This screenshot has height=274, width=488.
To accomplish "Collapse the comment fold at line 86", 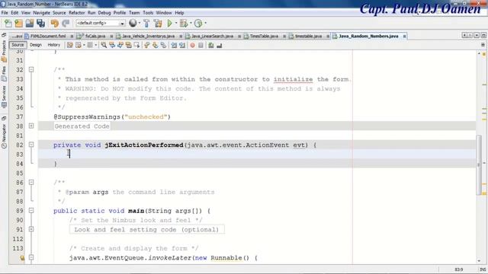I will click(31, 183).
